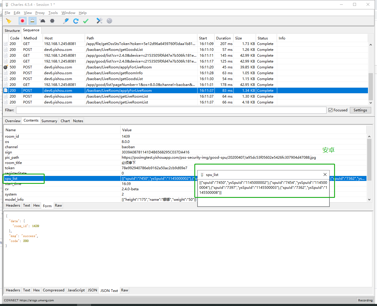Image resolution: width=377 pixels, height=306 pixels.
Task: Open Settings gear icon in toolbar
Action: tap(109, 21)
